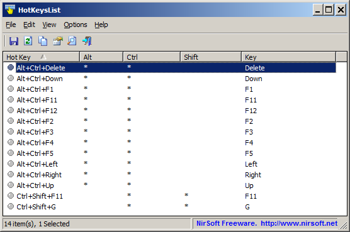Select the Alt+Ctrl+F2 hotkey row
This screenshot has height=232, width=350.
tap(169, 121)
